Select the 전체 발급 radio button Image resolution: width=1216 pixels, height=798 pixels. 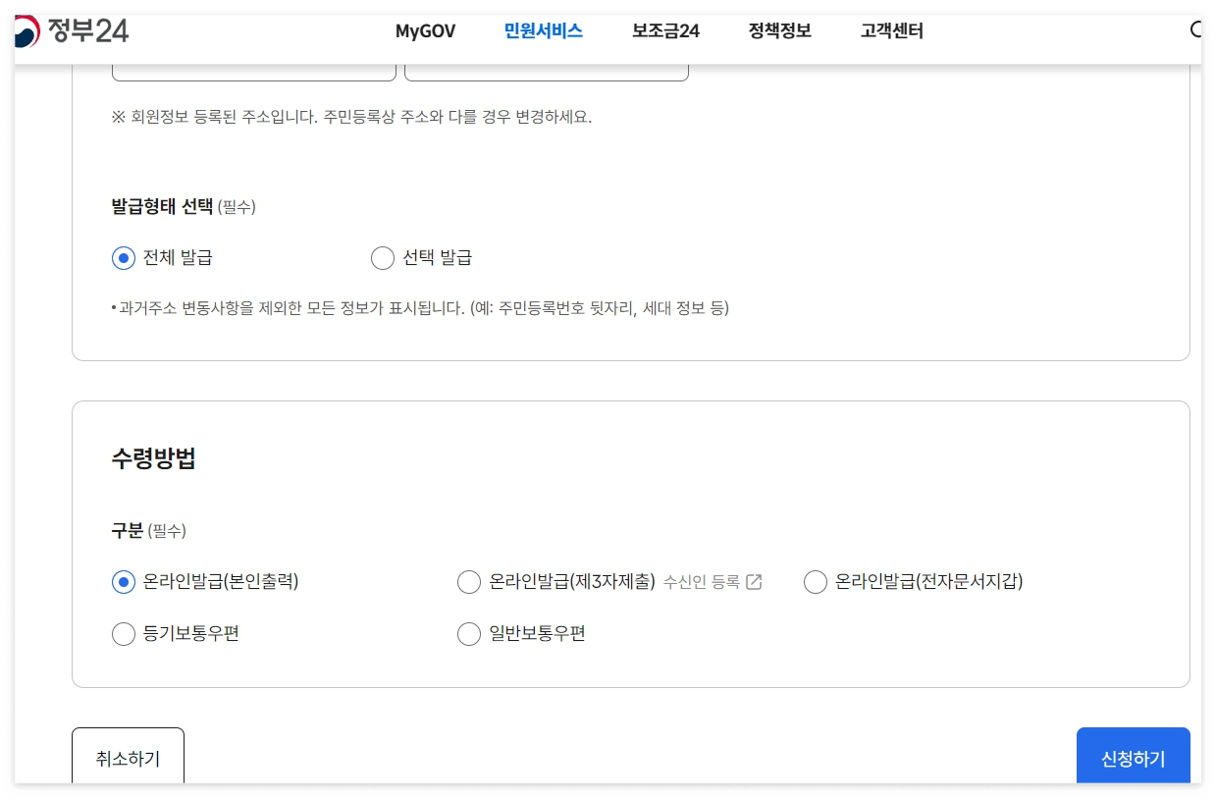pos(123,257)
